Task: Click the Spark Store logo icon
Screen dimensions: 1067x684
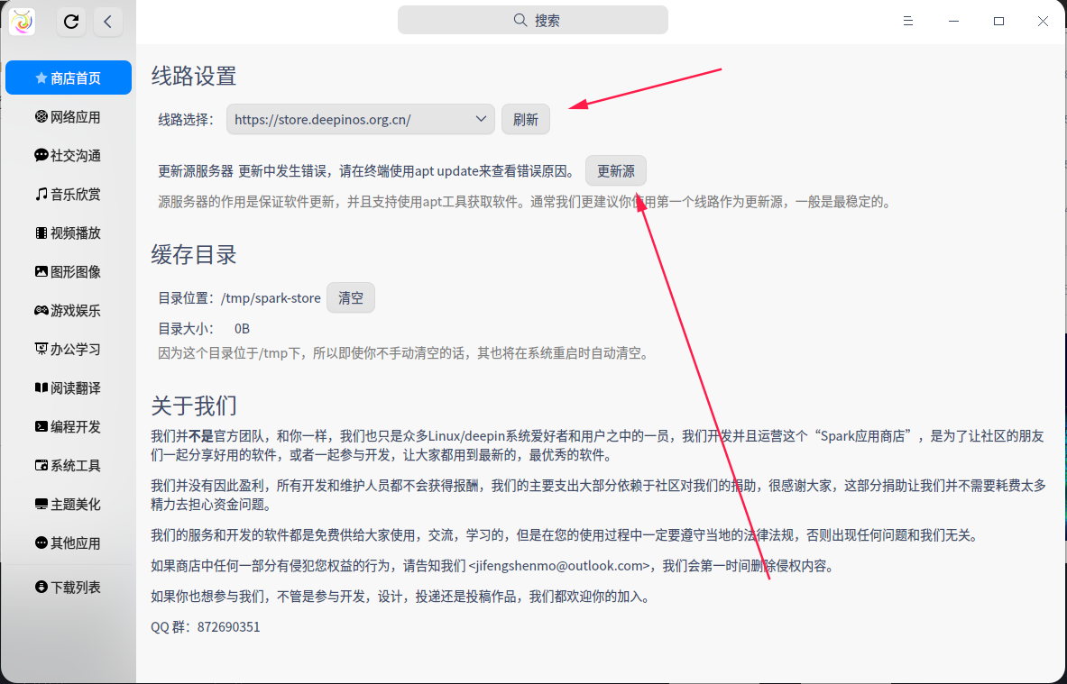Action: click(21, 21)
